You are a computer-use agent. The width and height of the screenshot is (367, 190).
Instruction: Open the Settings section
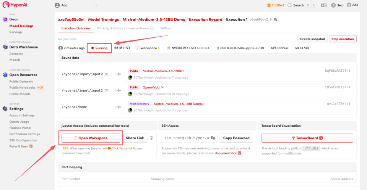(16, 109)
